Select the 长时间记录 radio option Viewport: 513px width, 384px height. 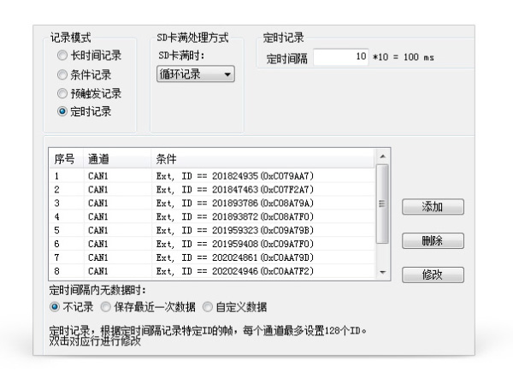(62, 56)
